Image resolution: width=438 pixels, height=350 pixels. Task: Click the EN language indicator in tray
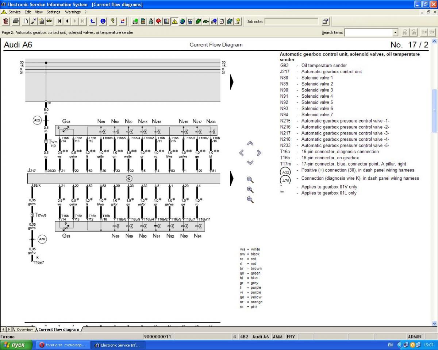(x=390, y=345)
